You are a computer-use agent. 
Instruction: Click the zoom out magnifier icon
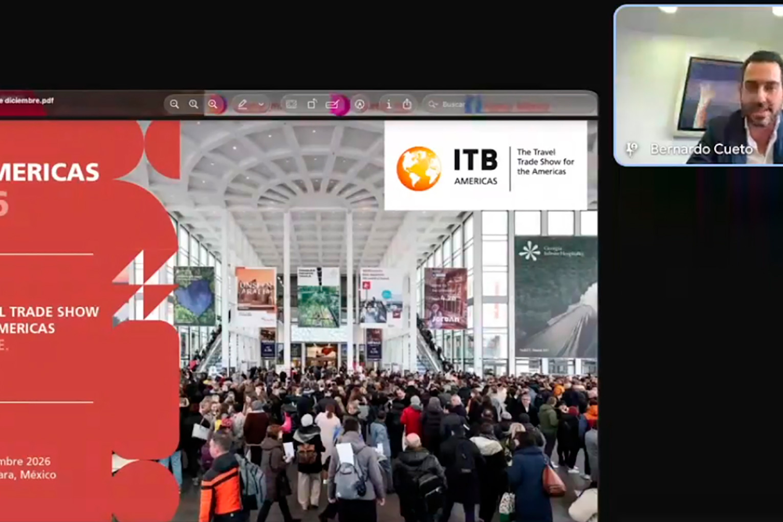(175, 104)
